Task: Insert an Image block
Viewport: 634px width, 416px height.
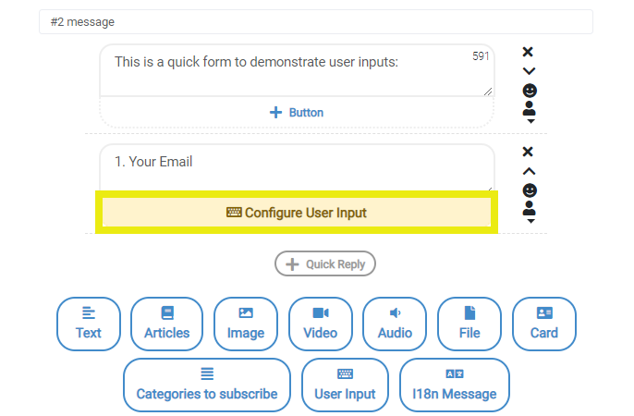Action: coord(246,324)
